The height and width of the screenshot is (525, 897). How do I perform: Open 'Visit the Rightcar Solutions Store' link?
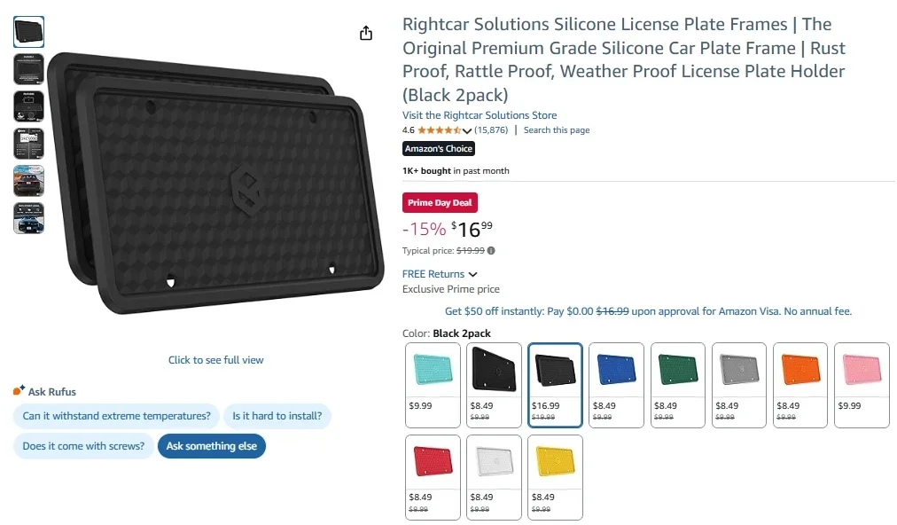[x=479, y=114]
